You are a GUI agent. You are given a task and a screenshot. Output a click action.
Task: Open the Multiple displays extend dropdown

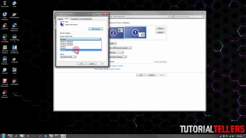[118, 57]
